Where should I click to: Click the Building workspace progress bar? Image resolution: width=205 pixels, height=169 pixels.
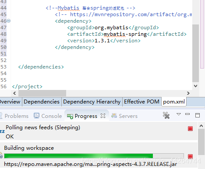point(94,156)
